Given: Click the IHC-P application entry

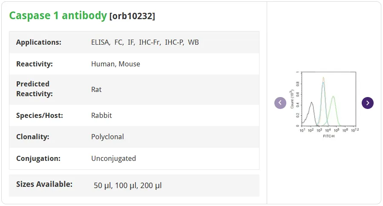Looking at the screenshot, I should coord(174,43).
